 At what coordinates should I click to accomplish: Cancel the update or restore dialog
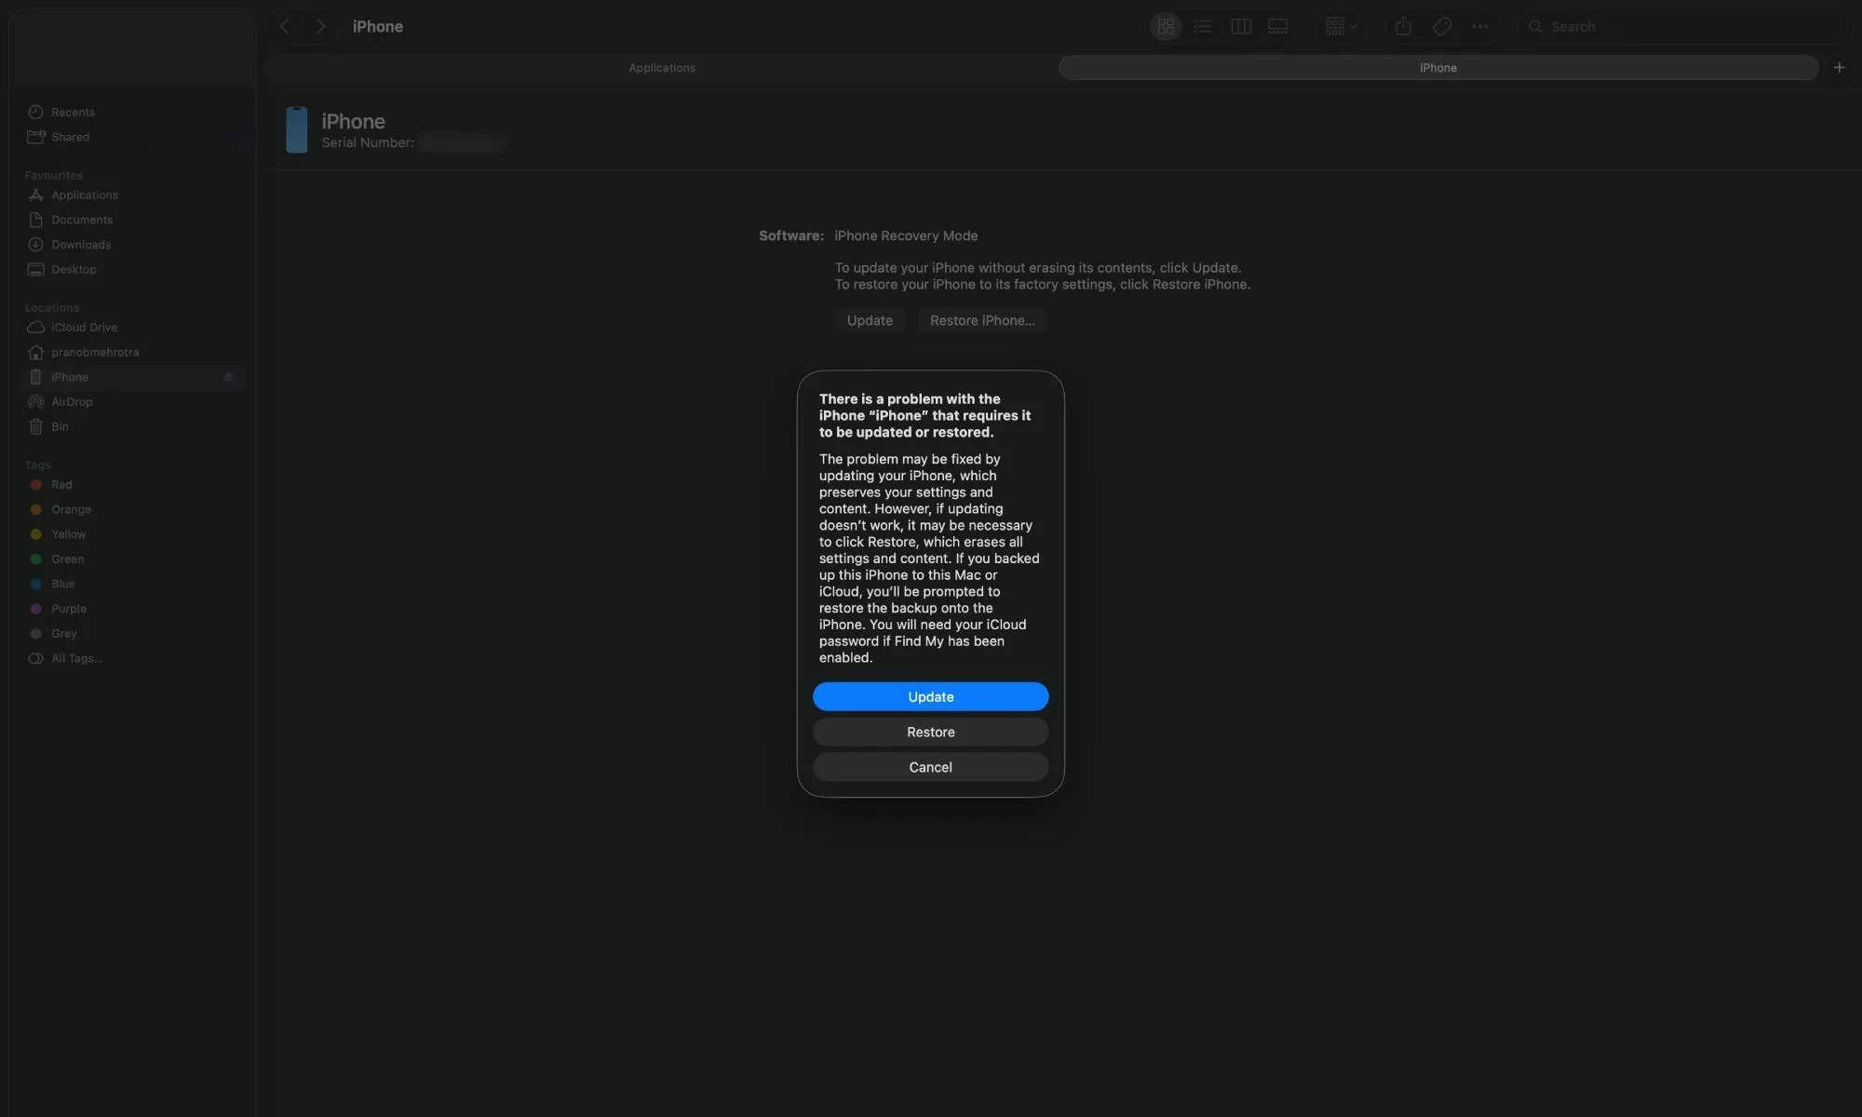click(930, 767)
